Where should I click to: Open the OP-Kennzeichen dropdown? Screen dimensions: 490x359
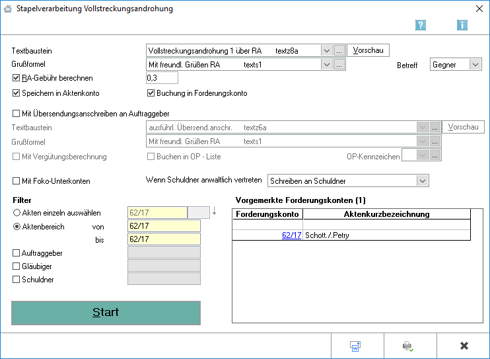click(x=423, y=155)
